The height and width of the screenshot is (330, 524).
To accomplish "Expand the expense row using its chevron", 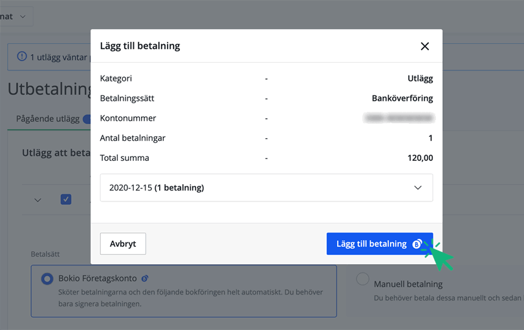I will [38, 200].
